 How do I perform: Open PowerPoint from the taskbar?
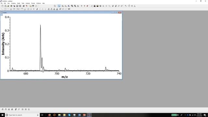tap(84, 115)
